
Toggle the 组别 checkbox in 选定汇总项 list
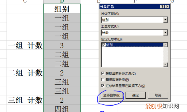coord(103,45)
